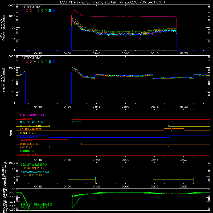
Task: Click the 1000 y-axis value of rear segments plot
Action: 12,68
